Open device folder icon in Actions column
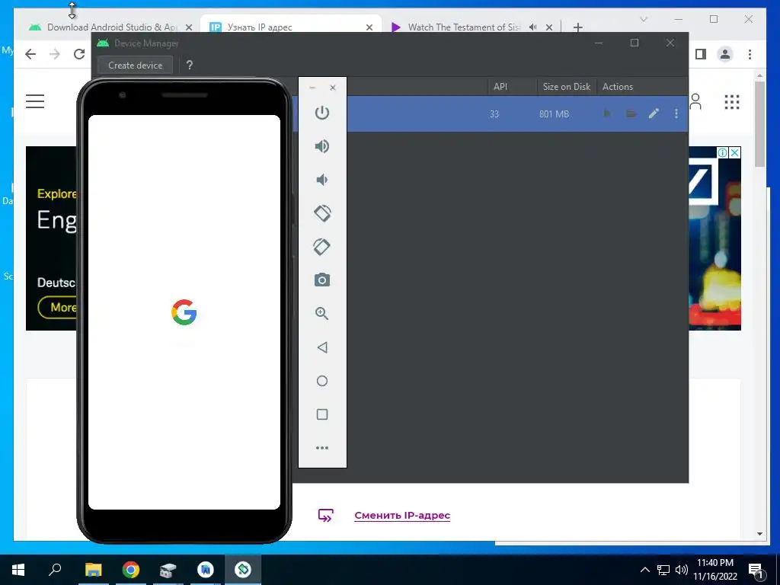 click(x=631, y=113)
